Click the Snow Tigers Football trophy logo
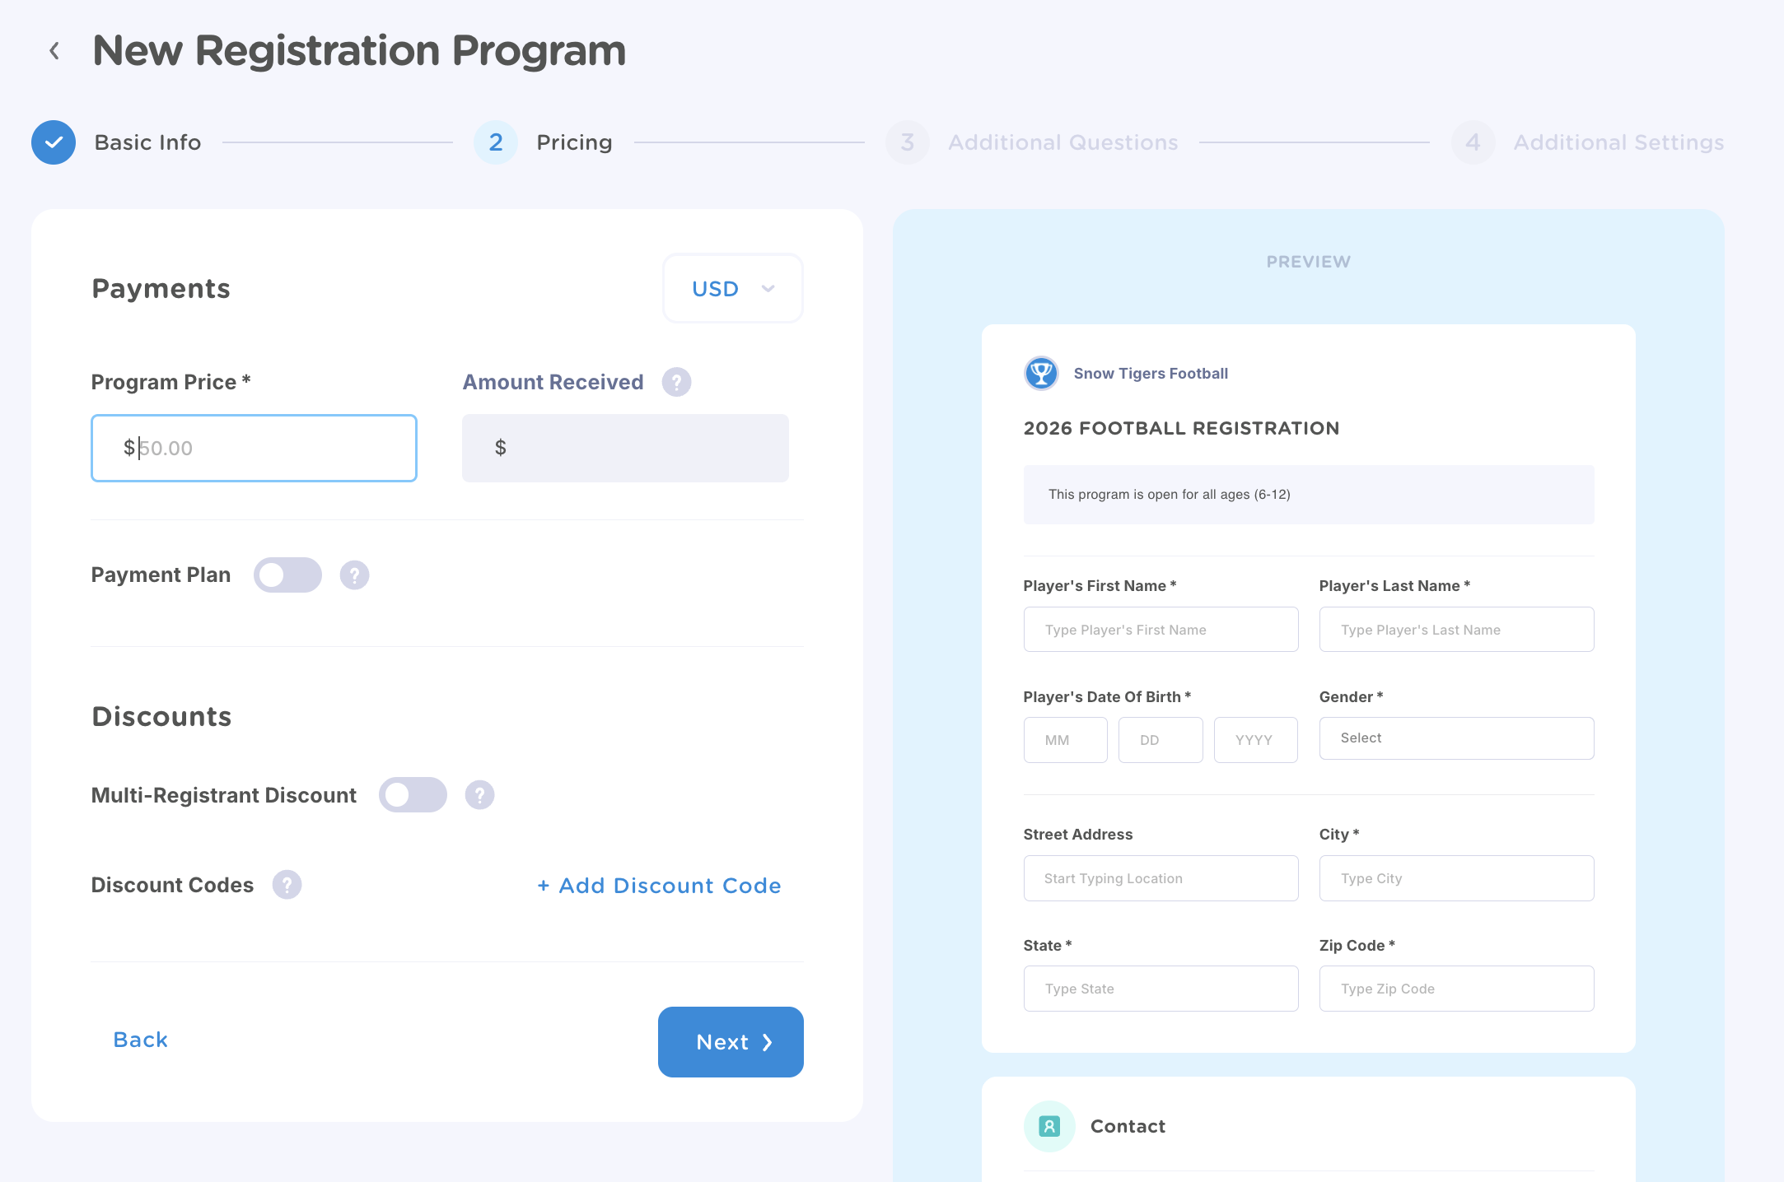Viewport: 1784px width, 1182px height. pyautogui.click(x=1041, y=374)
